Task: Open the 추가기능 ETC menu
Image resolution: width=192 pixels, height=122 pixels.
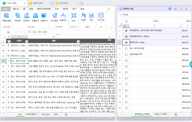Action: click(x=101, y=18)
